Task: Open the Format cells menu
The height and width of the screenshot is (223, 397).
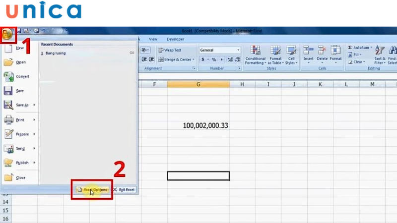Action: [336, 55]
